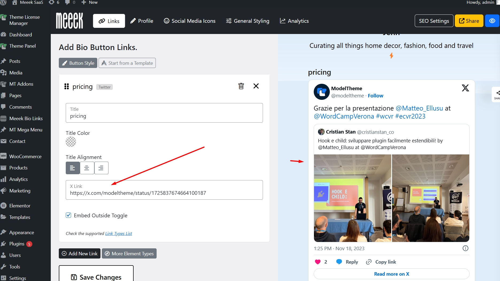
Task: Click ModelTheme avatar in tweet
Action: coord(321,92)
